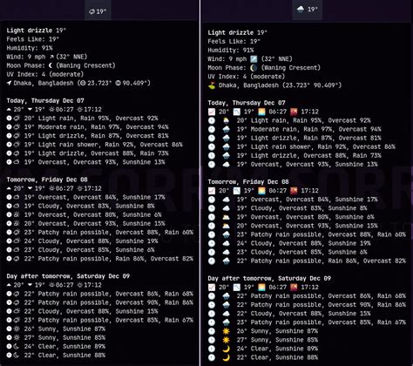Click the globe icon before 23.723° in the left panel
413x366 pixels.
point(83,83)
